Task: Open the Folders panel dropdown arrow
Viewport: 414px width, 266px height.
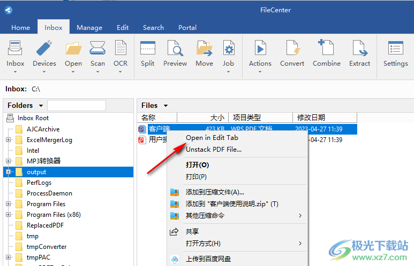Action: (41, 106)
